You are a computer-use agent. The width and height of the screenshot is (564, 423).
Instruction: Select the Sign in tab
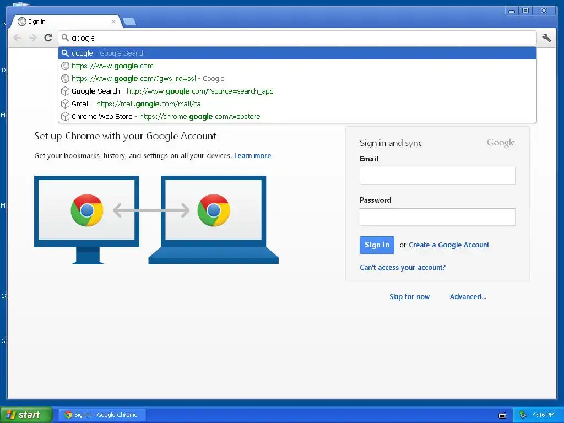click(x=67, y=21)
